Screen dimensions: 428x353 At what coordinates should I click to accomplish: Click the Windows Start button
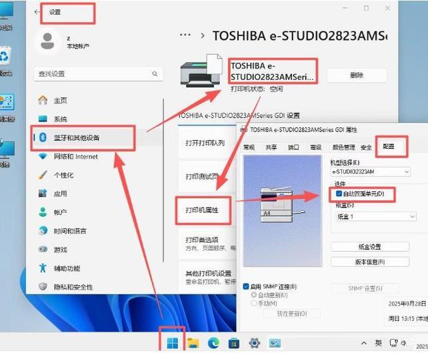pos(173,343)
